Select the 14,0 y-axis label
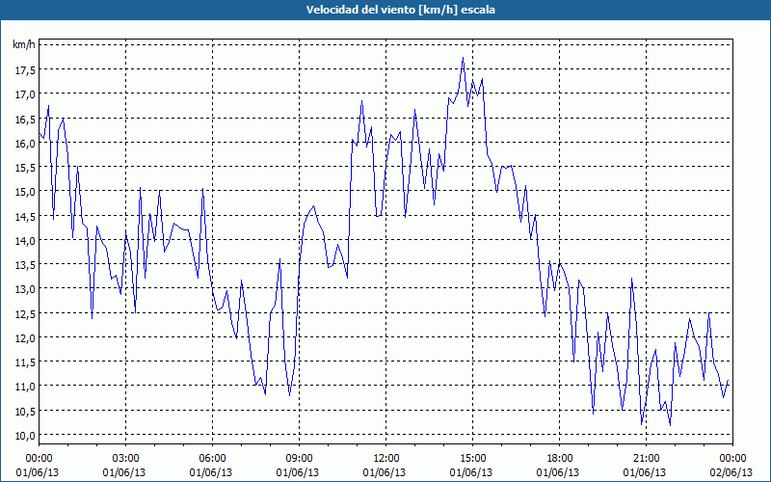The width and height of the screenshot is (771, 482). [25, 240]
